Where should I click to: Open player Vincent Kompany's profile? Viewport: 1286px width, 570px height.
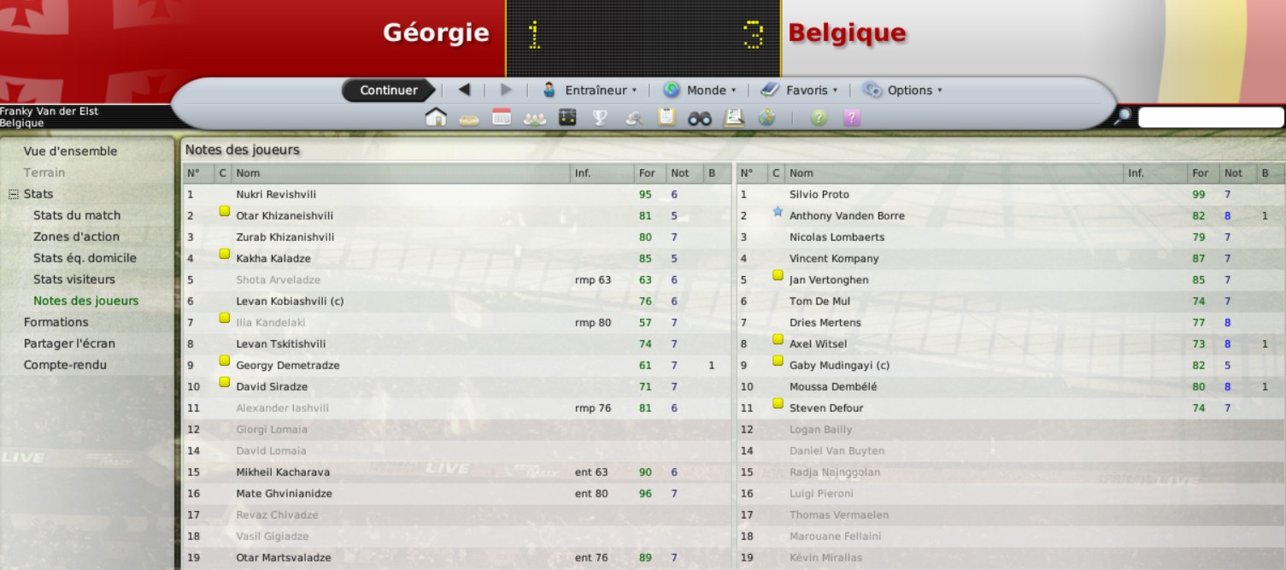pos(834,258)
